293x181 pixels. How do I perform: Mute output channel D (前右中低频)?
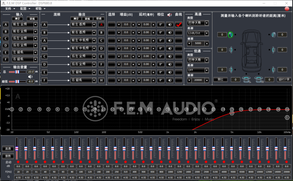click(x=170, y=48)
